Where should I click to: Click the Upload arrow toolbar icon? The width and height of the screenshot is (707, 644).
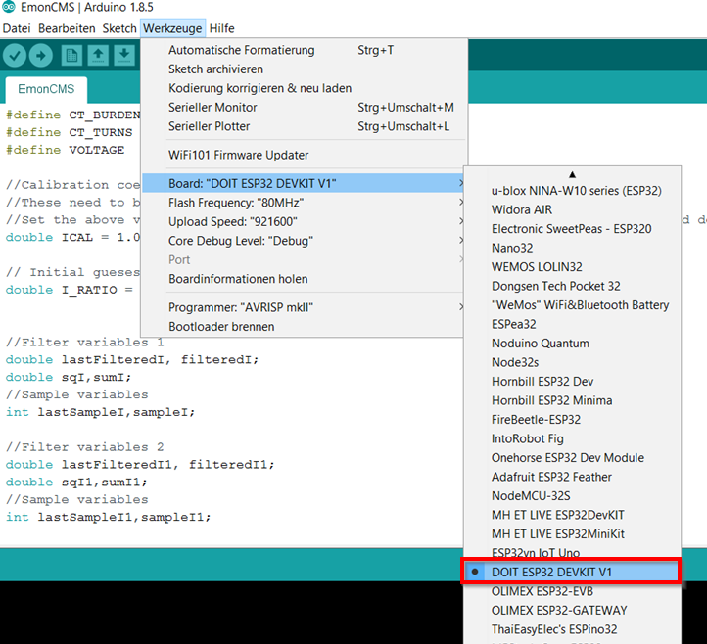tap(41, 56)
